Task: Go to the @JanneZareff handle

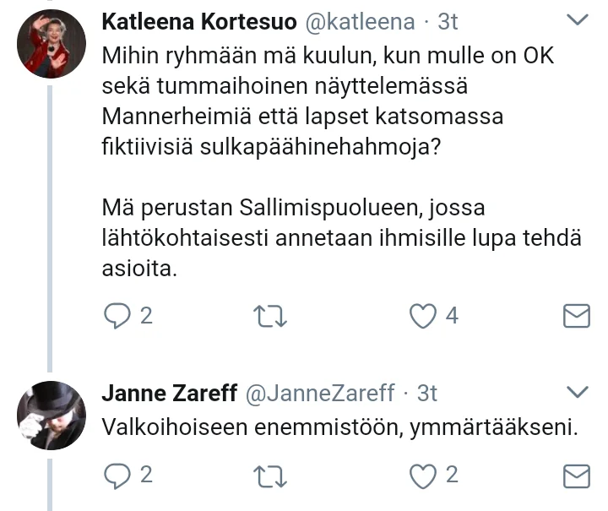Action: coord(319,393)
